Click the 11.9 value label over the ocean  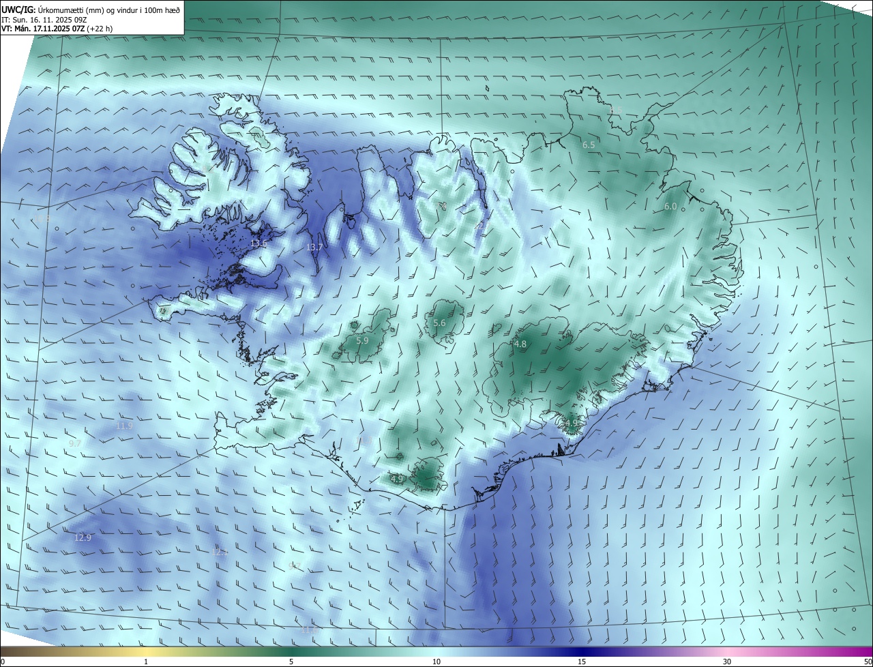(124, 426)
